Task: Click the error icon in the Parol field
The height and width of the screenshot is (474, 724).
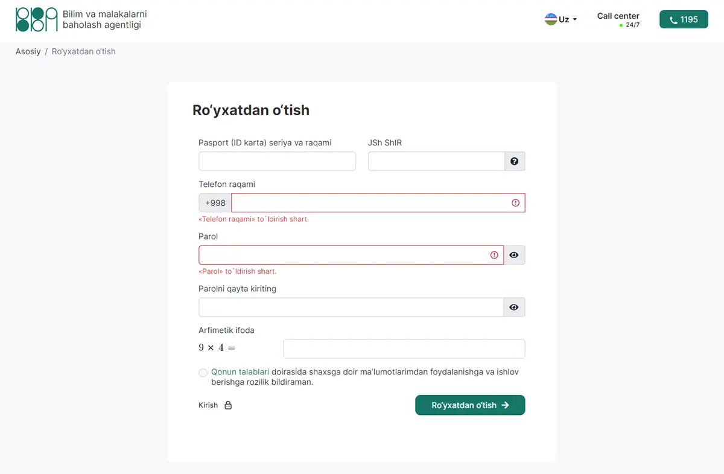Action: [x=494, y=255]
